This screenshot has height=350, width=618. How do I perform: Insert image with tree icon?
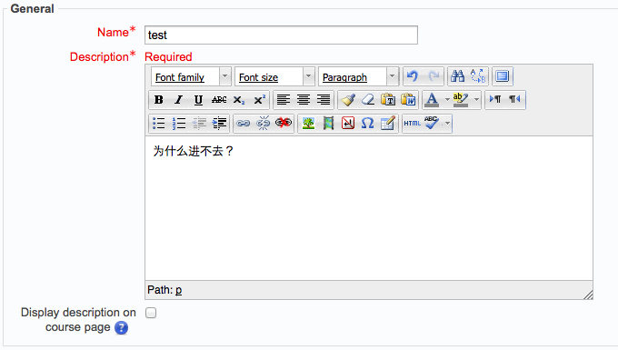[x=308, y=124]
